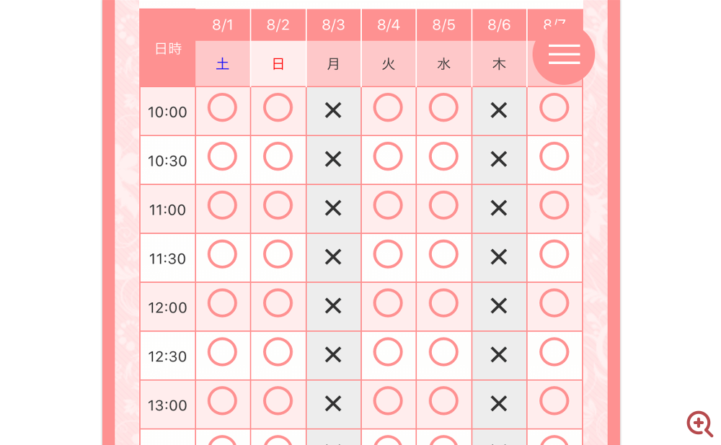Pick the 11:00 circle on 8/4

[388, 205]
